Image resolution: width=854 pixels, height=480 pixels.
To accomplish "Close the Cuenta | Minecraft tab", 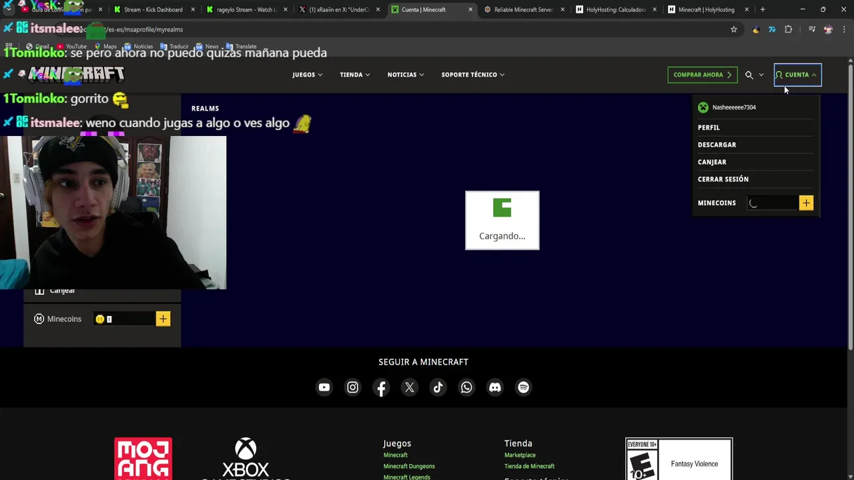I will click(x=470, y=9).
